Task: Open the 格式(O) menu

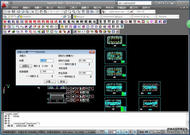Action: pyautogui.click(x=61, y=8)
